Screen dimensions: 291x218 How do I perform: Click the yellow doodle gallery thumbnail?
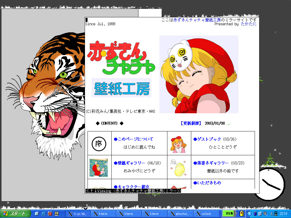click(x=178, y=167)
